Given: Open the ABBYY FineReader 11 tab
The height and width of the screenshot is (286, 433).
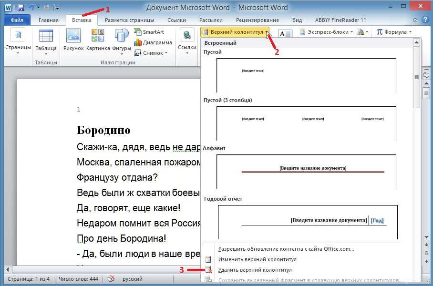Looking at the screenshot, I should [x=340, y=20].
